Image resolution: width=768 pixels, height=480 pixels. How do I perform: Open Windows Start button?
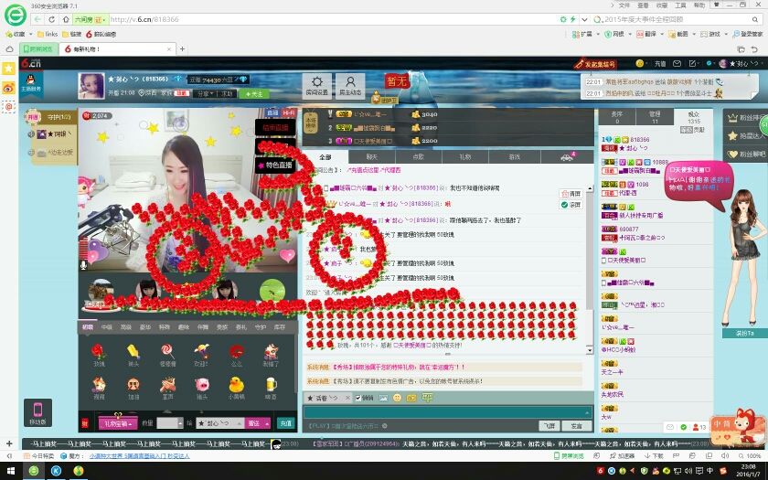click(x=10, y=471)
